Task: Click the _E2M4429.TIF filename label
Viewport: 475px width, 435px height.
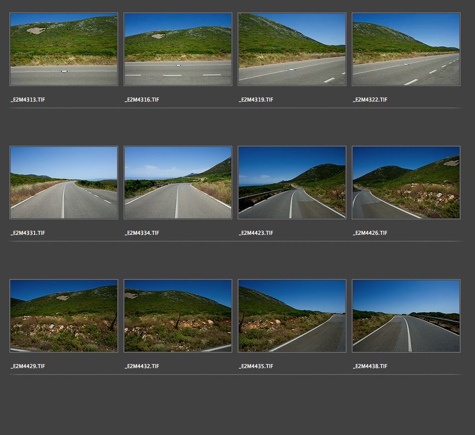Action: [28, 367]
